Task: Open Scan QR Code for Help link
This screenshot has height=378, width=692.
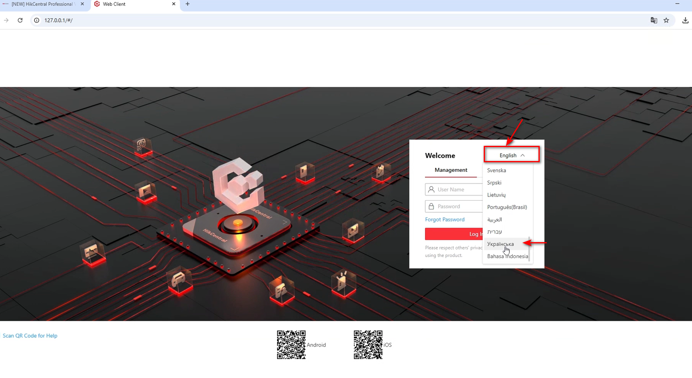Action: pyautogui.click(x=30, y=336)
